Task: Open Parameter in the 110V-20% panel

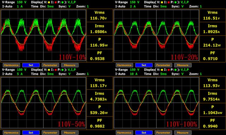Action: pos(163,65)
